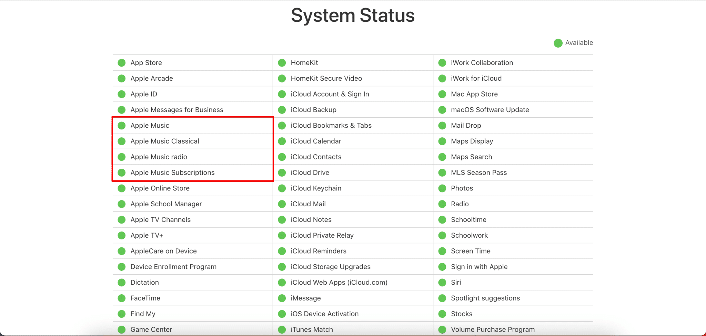Click the green dot beside Maps Search

coord(442,157)
